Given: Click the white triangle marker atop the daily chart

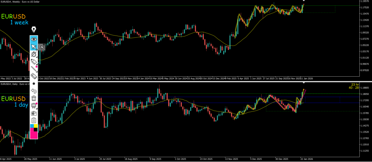Looking at the screenshot, I should click(x=304, y=83).
